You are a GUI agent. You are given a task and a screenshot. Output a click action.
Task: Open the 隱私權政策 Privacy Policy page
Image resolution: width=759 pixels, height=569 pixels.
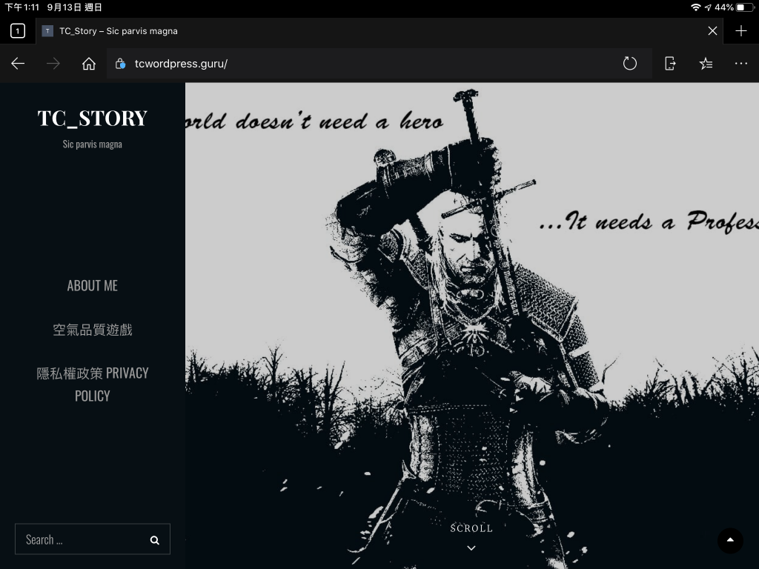tap(93, 385)
